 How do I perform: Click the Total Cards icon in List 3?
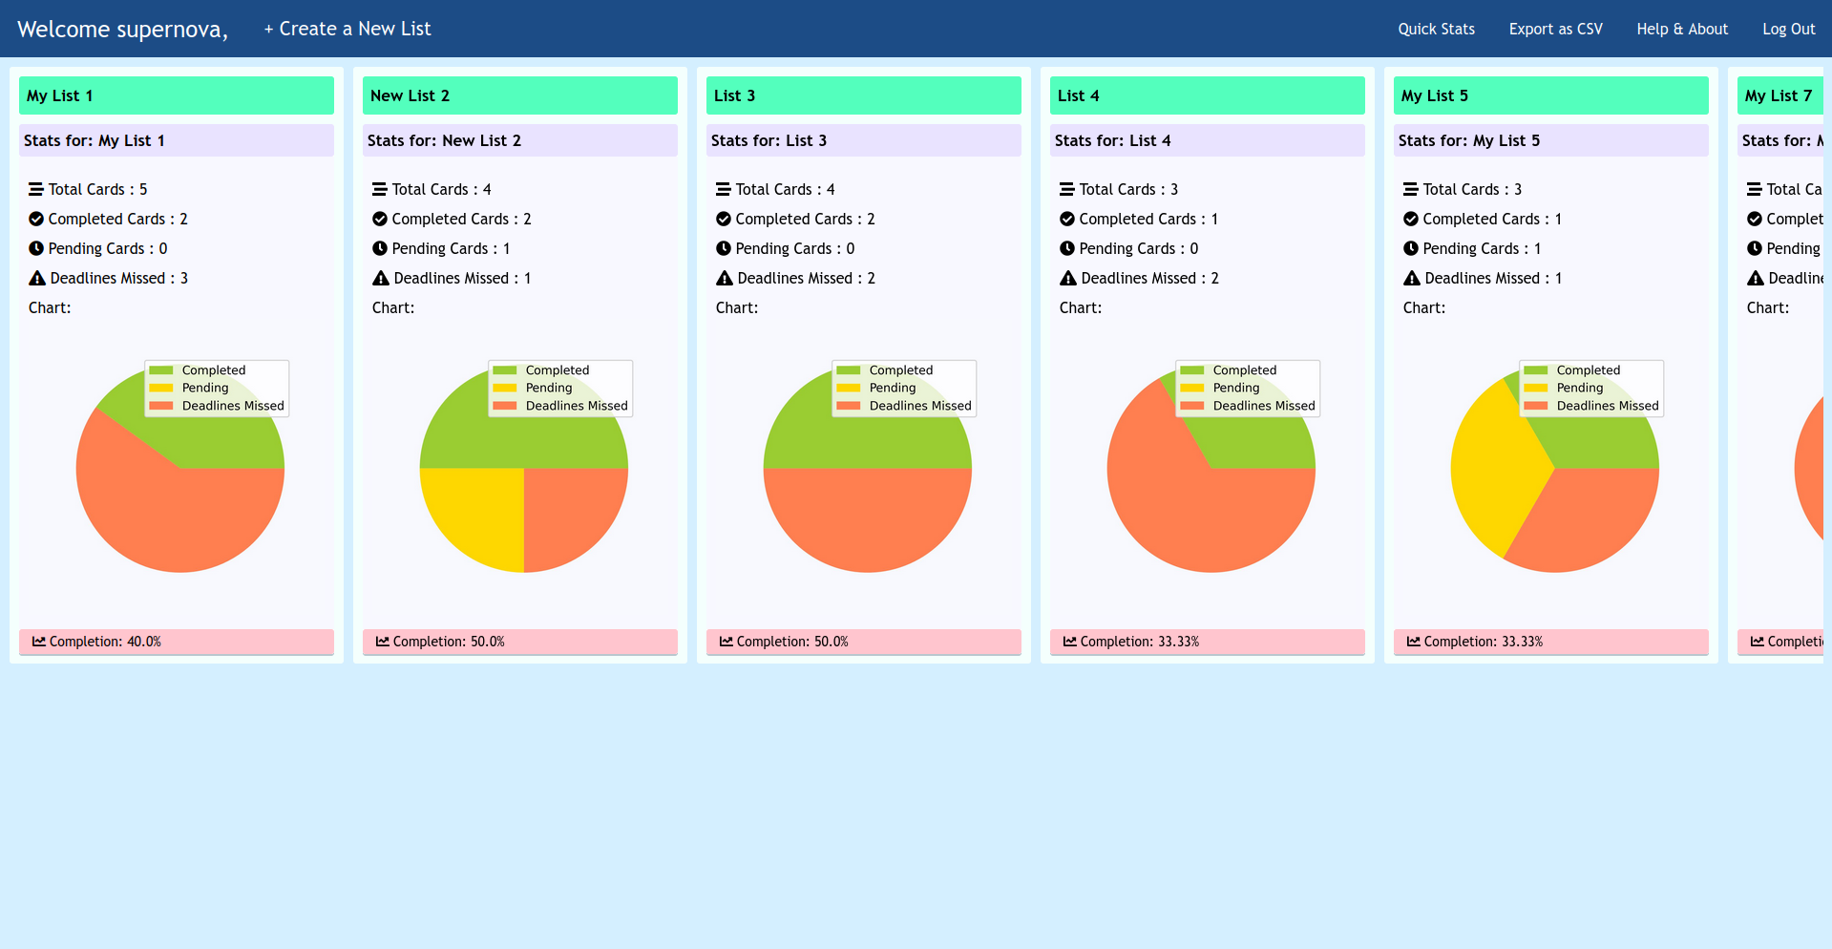click(724, 189)
